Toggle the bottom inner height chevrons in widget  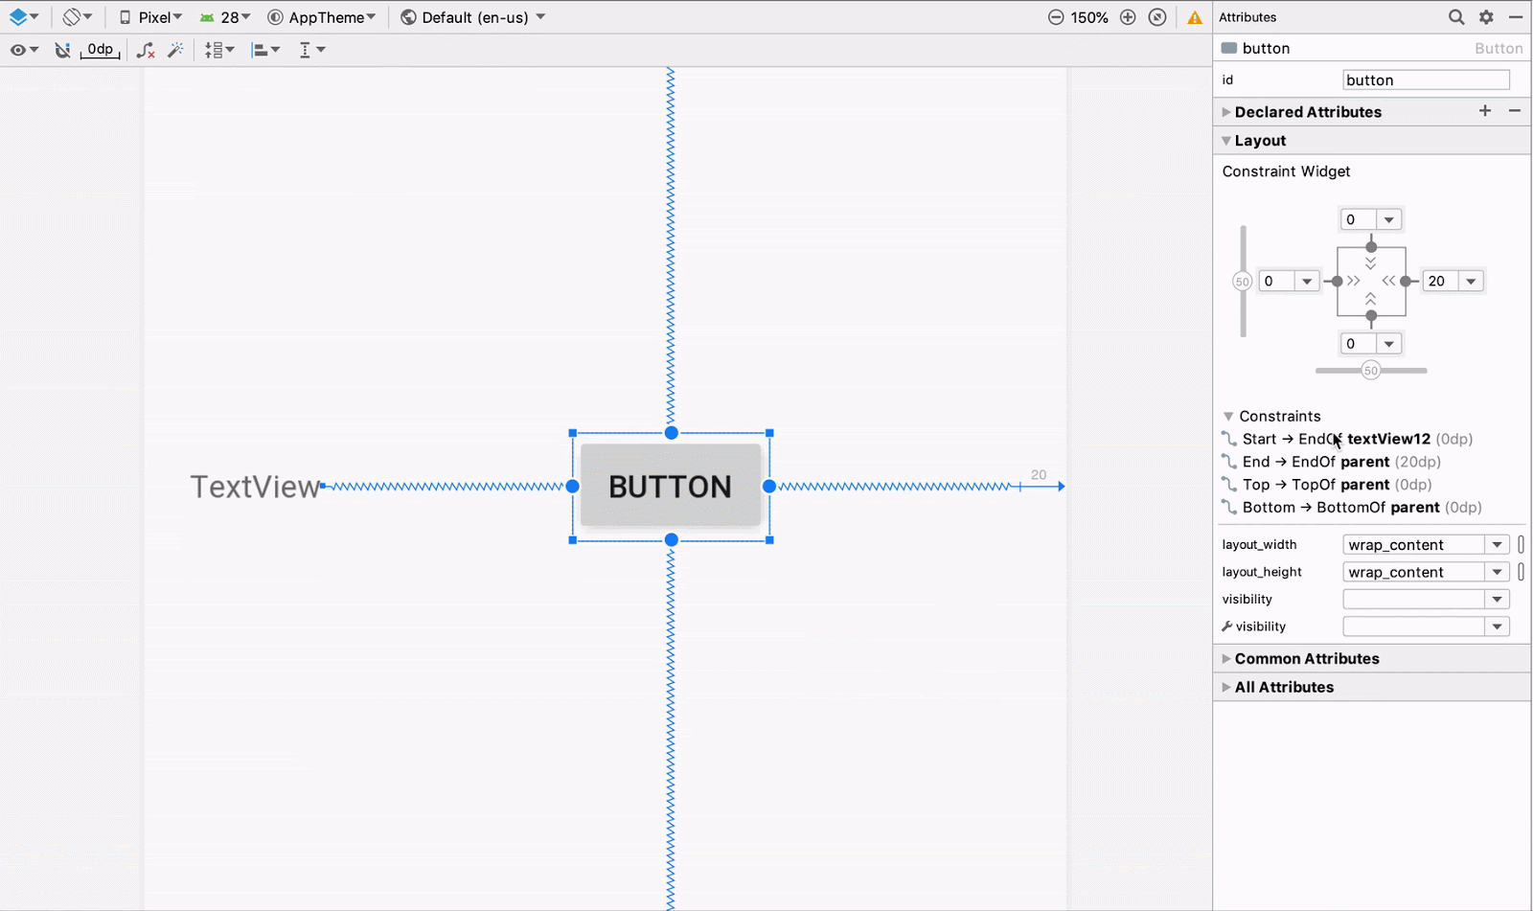tap(1371, 300)
